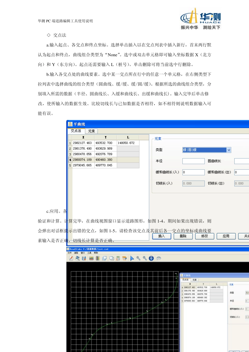The width and height of the screenshot is (249, 352).
Task: Select cell 2982127.463 in standalone 平曲线 dialog
Action: click(x=83, y=143)
